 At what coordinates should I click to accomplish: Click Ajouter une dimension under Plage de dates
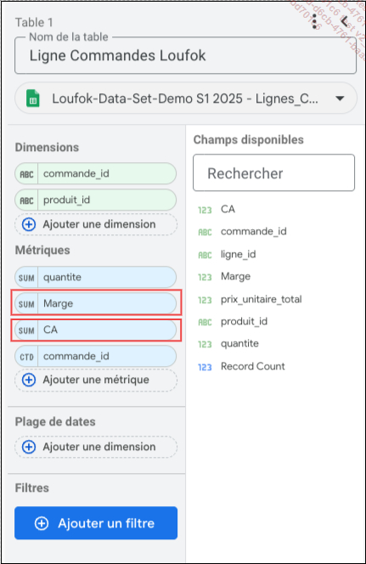pos(96,447)
